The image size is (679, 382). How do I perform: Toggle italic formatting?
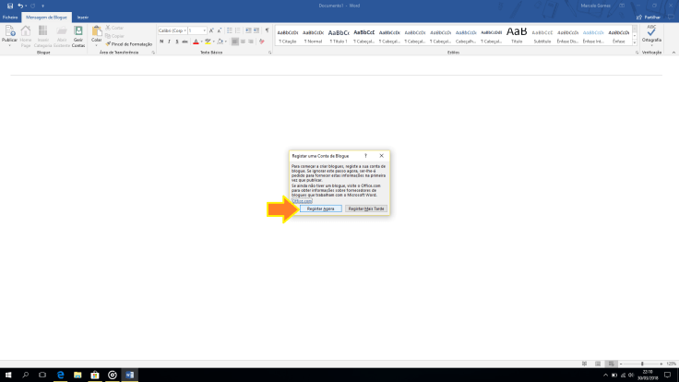[168, 41]
